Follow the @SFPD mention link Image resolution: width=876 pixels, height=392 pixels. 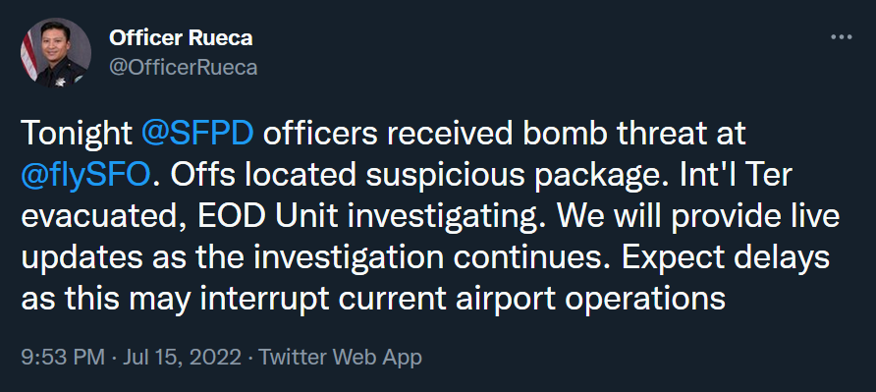point(198,135)
